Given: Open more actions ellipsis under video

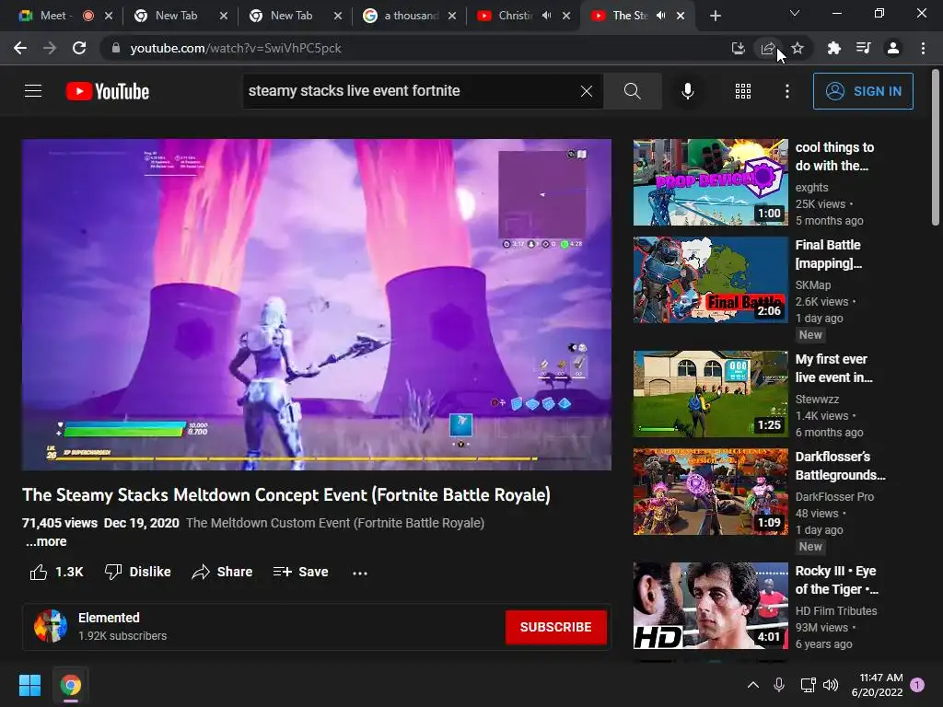Looking at the screenshot, I should pos(360,573).
